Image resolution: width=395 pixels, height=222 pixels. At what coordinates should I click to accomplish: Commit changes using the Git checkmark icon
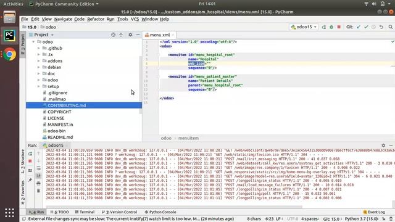click(366, 27)
